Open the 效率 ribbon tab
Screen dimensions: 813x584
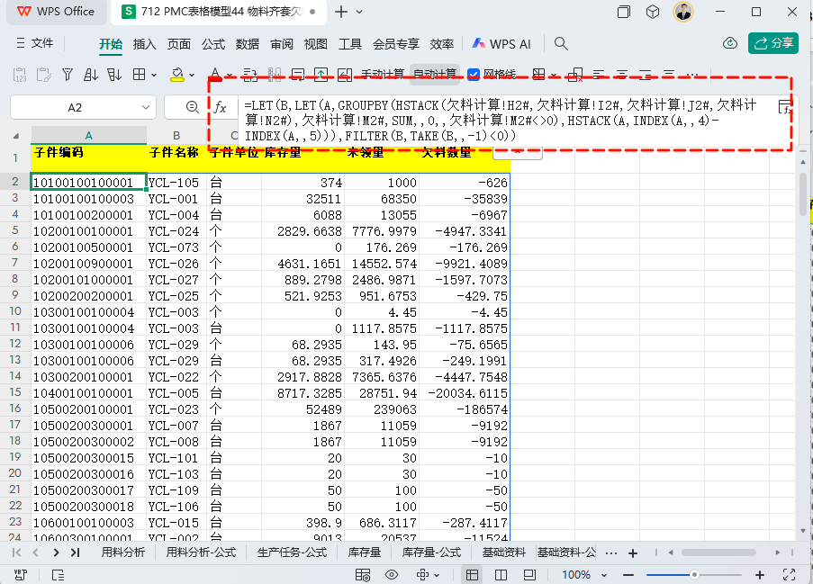pyautogui.click(x=442, y=44)
